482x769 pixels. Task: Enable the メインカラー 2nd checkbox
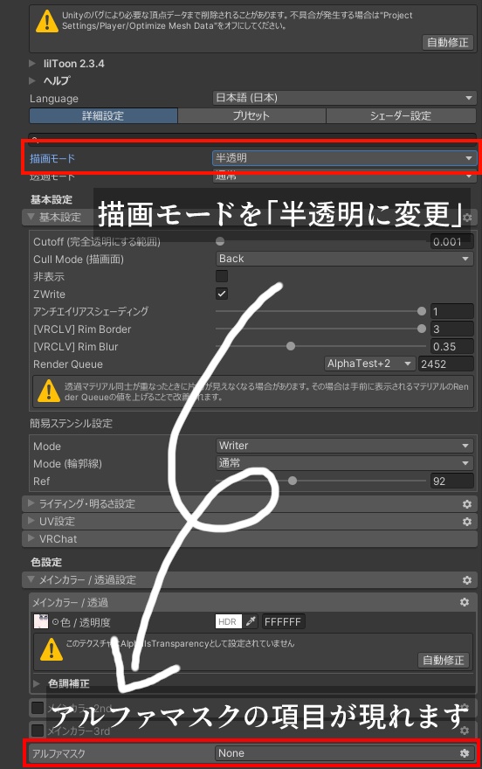(x=38, y=708)
